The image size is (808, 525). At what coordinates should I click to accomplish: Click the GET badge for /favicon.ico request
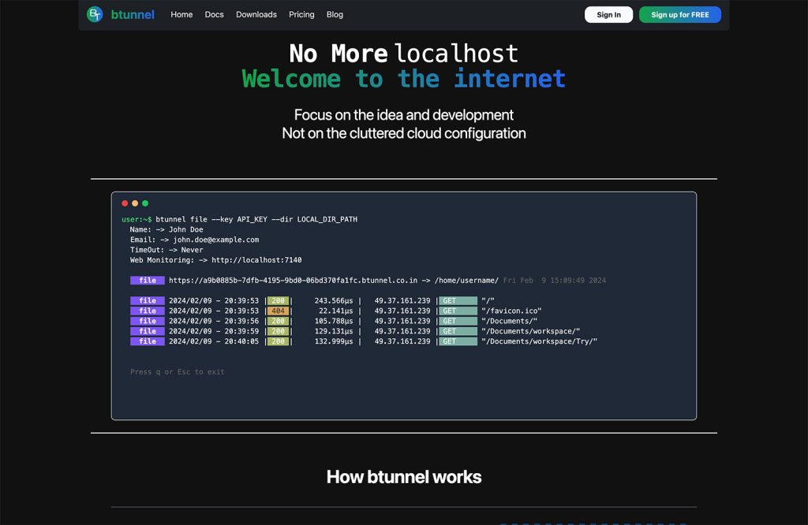[x=458, y=311]
